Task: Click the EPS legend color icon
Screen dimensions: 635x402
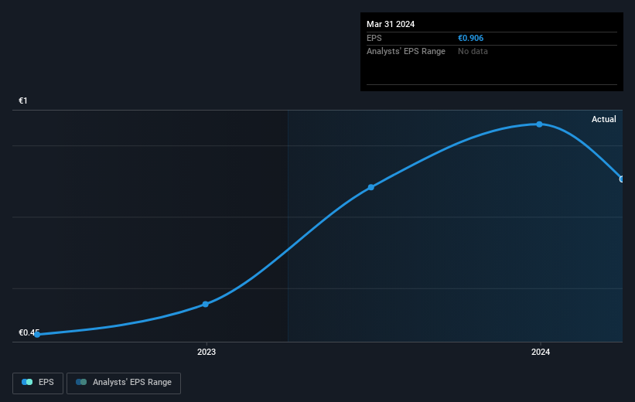Action: [27, 382]
